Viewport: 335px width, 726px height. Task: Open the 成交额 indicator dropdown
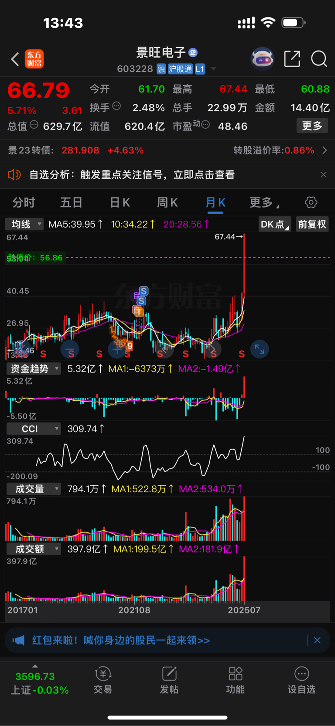pos(34,549)
